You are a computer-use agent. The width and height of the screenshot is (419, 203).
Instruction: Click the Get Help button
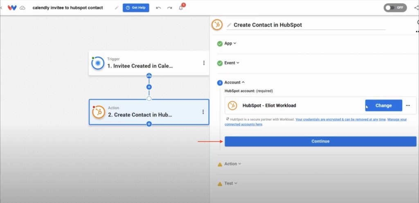tap(136, 8)
